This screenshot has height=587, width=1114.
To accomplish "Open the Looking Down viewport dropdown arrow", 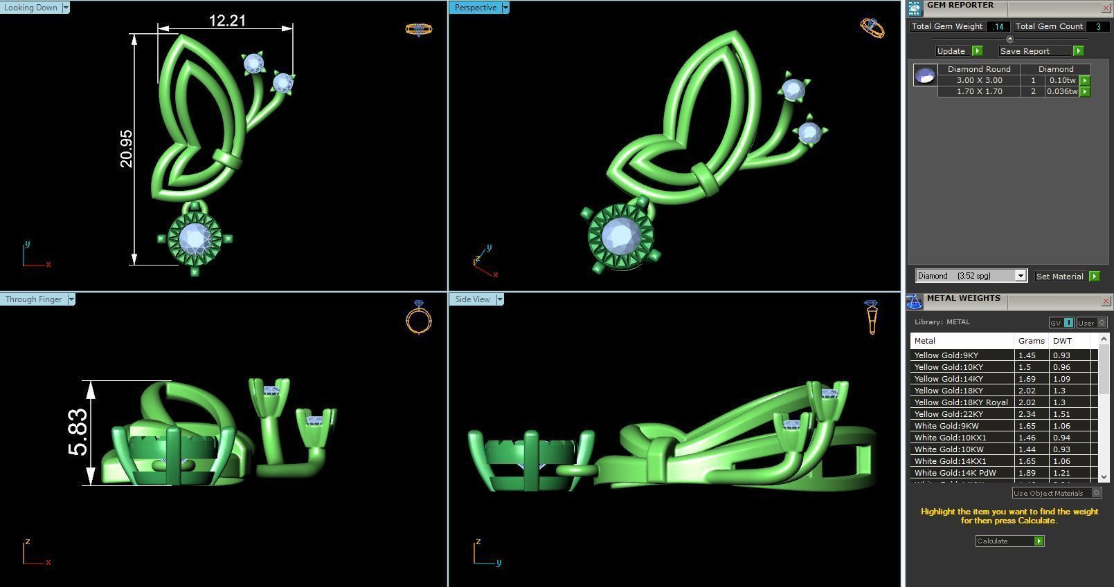I will (66, 8).
